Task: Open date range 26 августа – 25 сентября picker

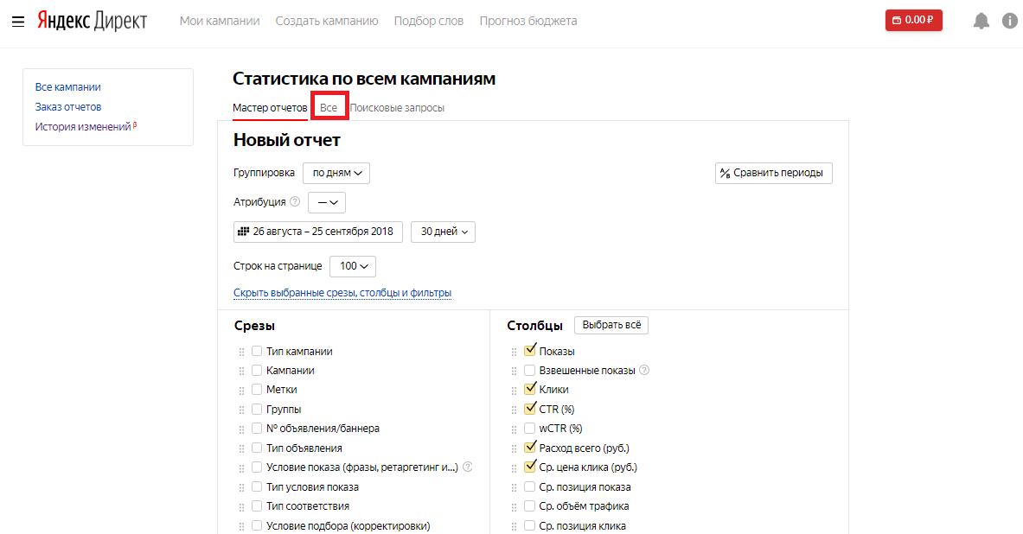Action: click(x=317, y=232)
